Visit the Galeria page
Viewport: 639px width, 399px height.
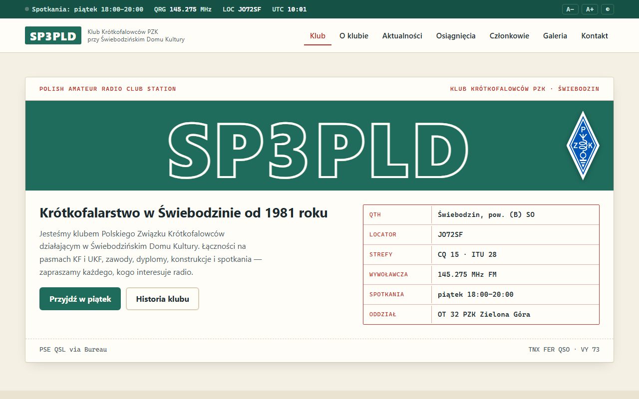point(555,35)
